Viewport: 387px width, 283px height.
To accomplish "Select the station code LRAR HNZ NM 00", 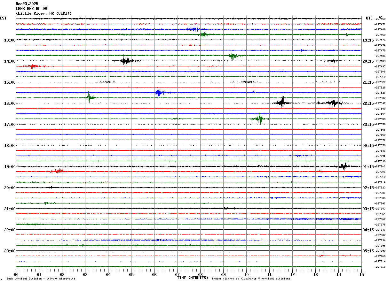I will pyautogui.click(x=31, y=9).
